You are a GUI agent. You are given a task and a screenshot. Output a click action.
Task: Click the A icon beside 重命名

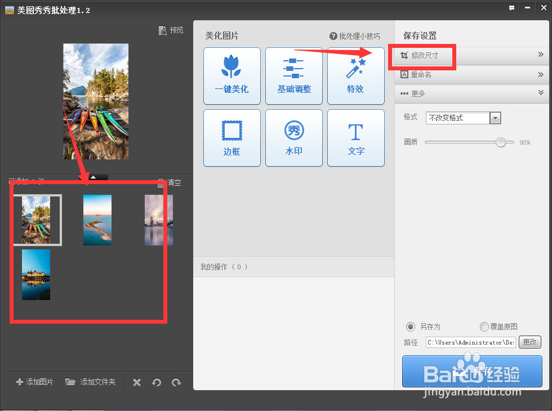(404, 74)
